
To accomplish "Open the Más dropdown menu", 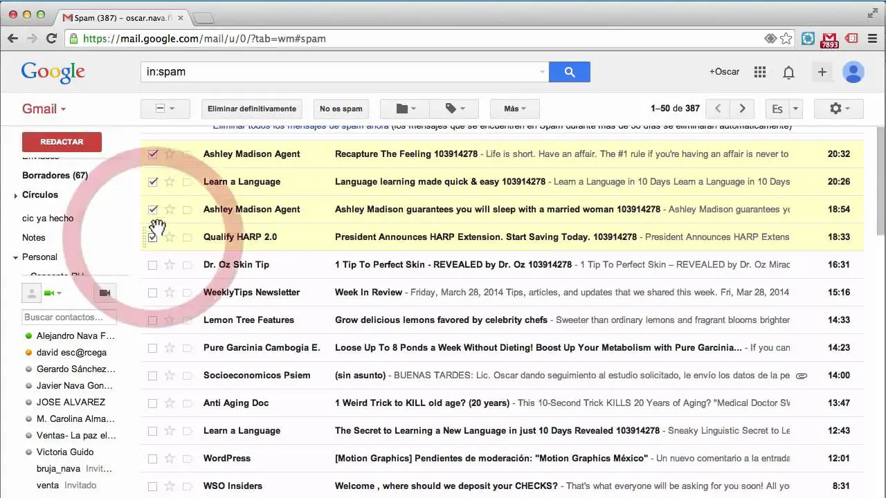I will tap(514, 109).
